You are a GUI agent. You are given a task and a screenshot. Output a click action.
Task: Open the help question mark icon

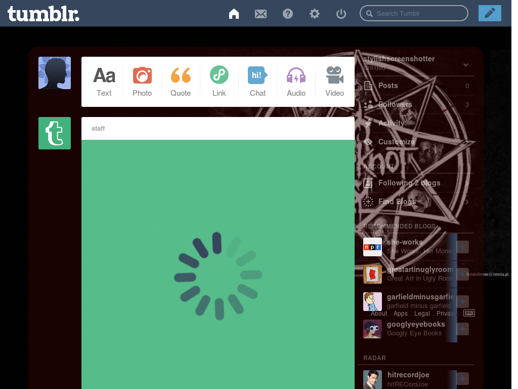coord(288,14)
